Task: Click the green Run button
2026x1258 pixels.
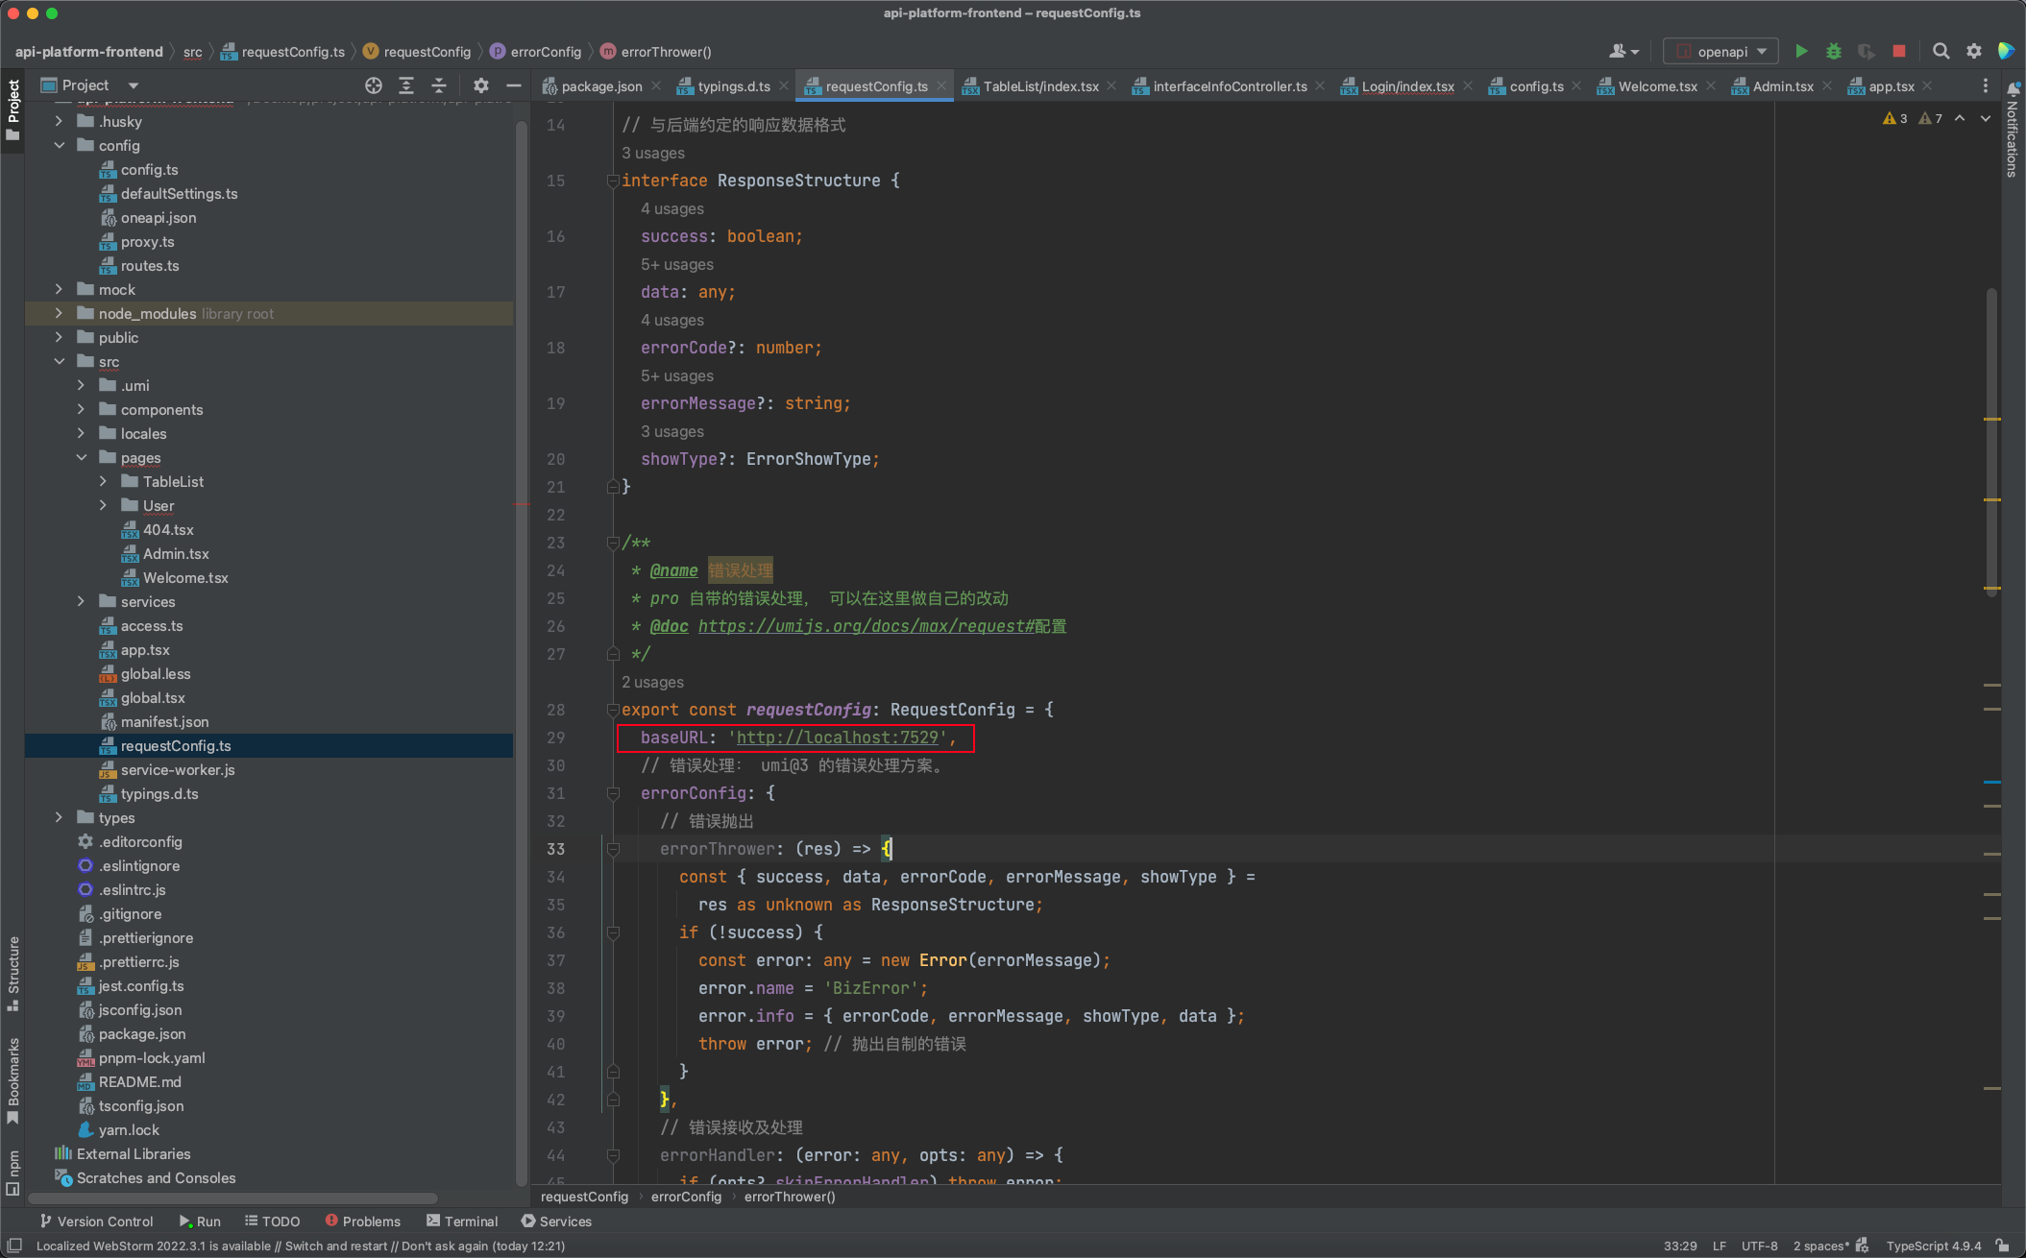Action: (x=1801, y=51)
